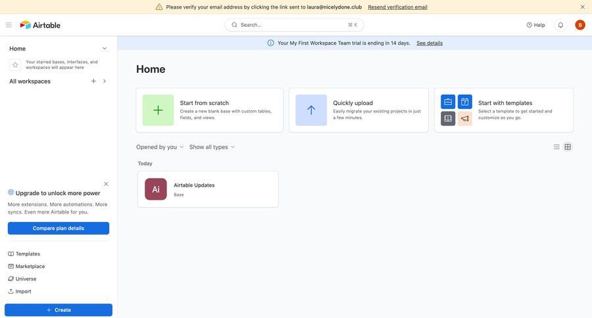Image resolution: width=592 pixels, height=318 pixels.
Task: Click the briefcase template icon
Action: (x=448, y=102)
